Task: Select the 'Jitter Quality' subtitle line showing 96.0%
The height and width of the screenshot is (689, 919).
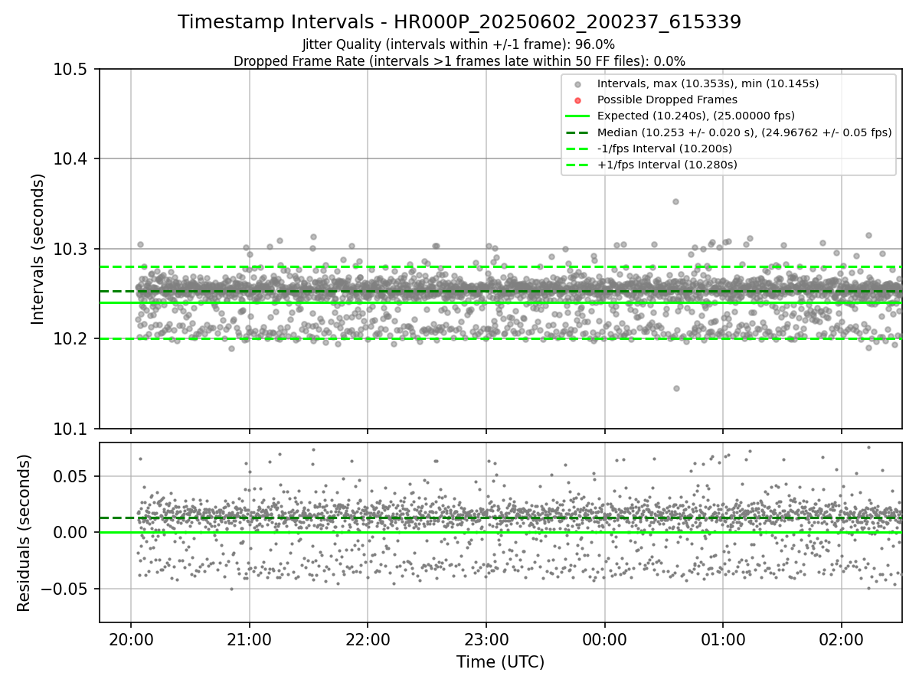Action: tap(459, 44)
